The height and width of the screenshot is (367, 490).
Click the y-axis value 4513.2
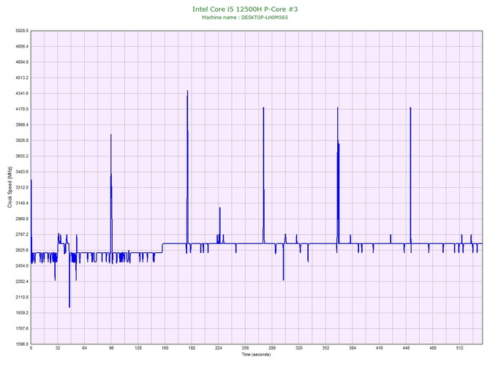coord(22,77)
